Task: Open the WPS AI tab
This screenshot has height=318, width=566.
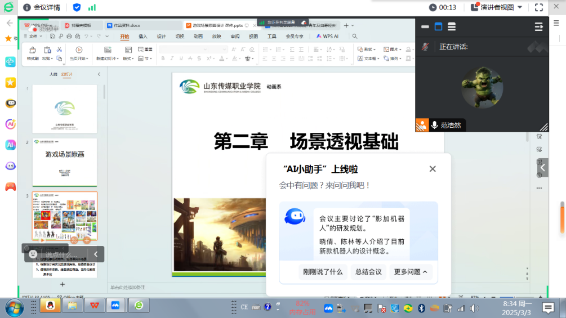Action: [327, 37]
